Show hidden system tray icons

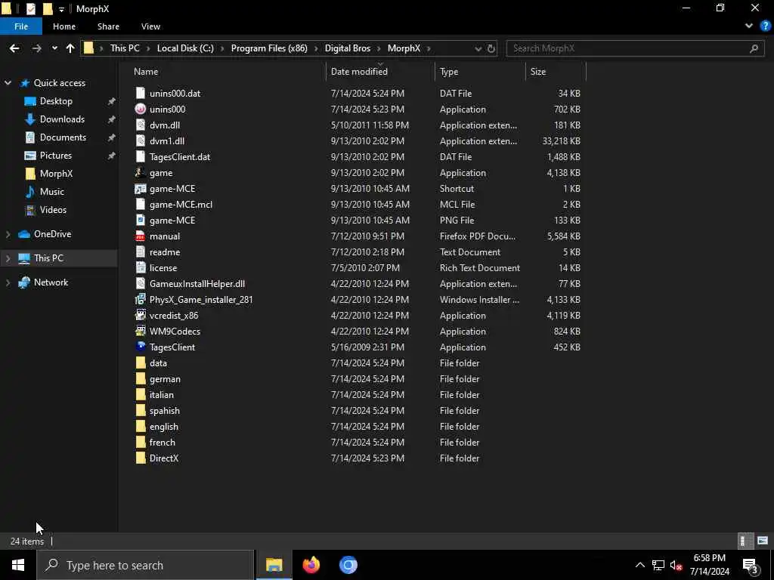click(x=639, y=565)
